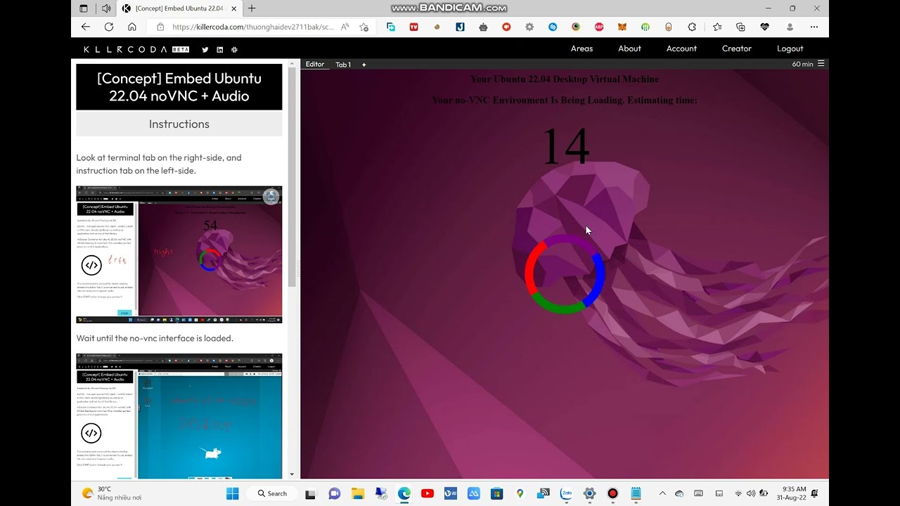Viewport: 900px width, 506px height.
Task: Switch to the Editor tab
Action: coord(315,64)
